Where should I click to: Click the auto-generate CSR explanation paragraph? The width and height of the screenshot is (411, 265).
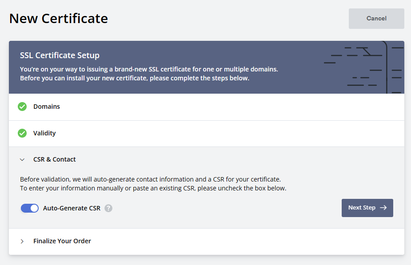pyautogui.click(x=153, y=184)
